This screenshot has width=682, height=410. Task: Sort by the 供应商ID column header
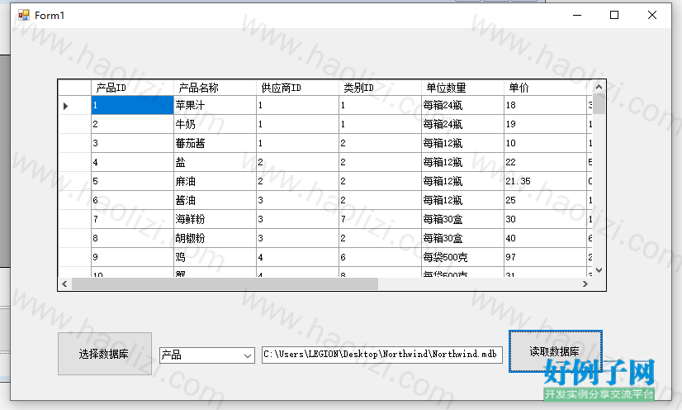pos(297,88)
